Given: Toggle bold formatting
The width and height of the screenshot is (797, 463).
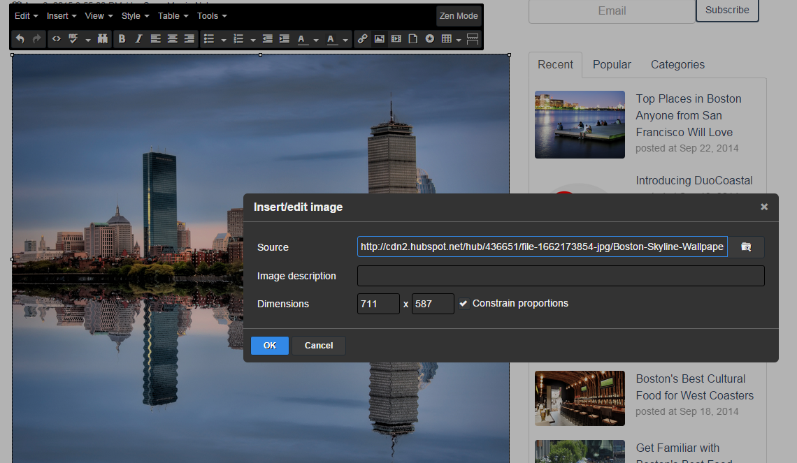Looking at the screenshot, I should [x=122, y=39].
